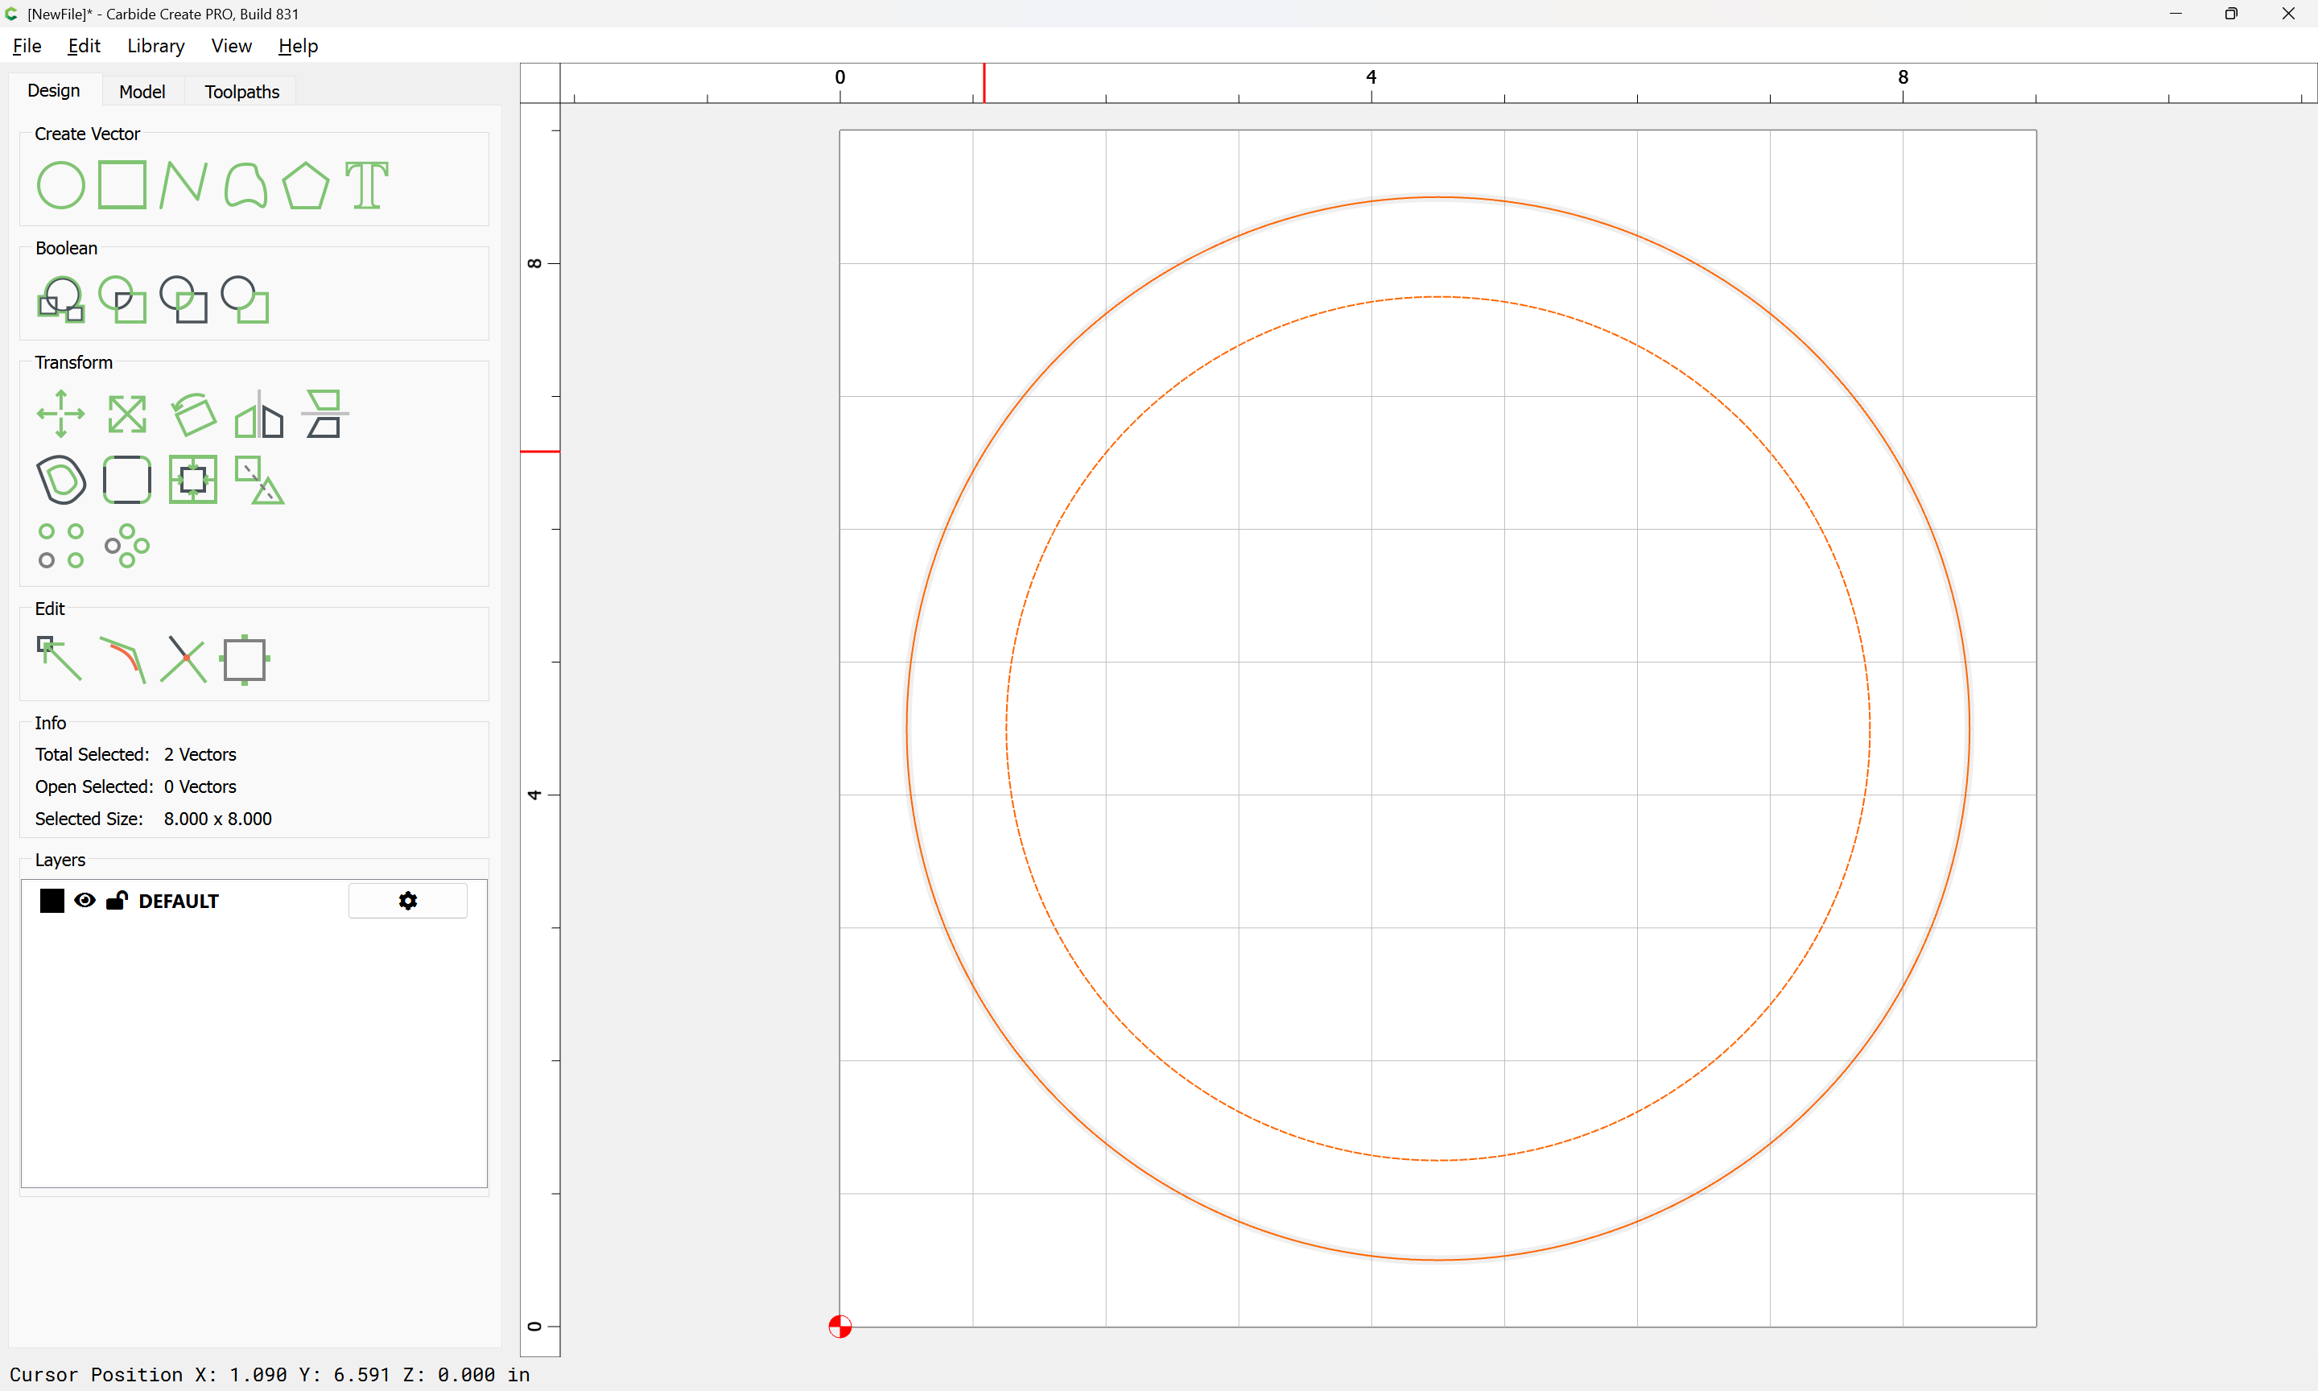Open DEFAULT layer settings gear
Screen dimensions: 2318x1391
407,901
